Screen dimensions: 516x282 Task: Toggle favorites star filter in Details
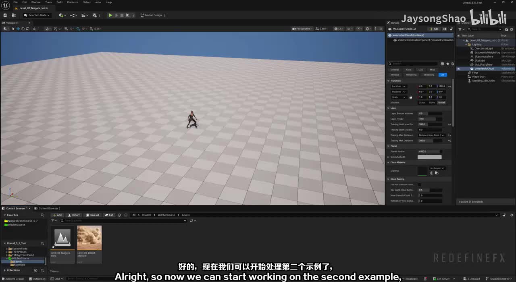[x=447, y=64]
